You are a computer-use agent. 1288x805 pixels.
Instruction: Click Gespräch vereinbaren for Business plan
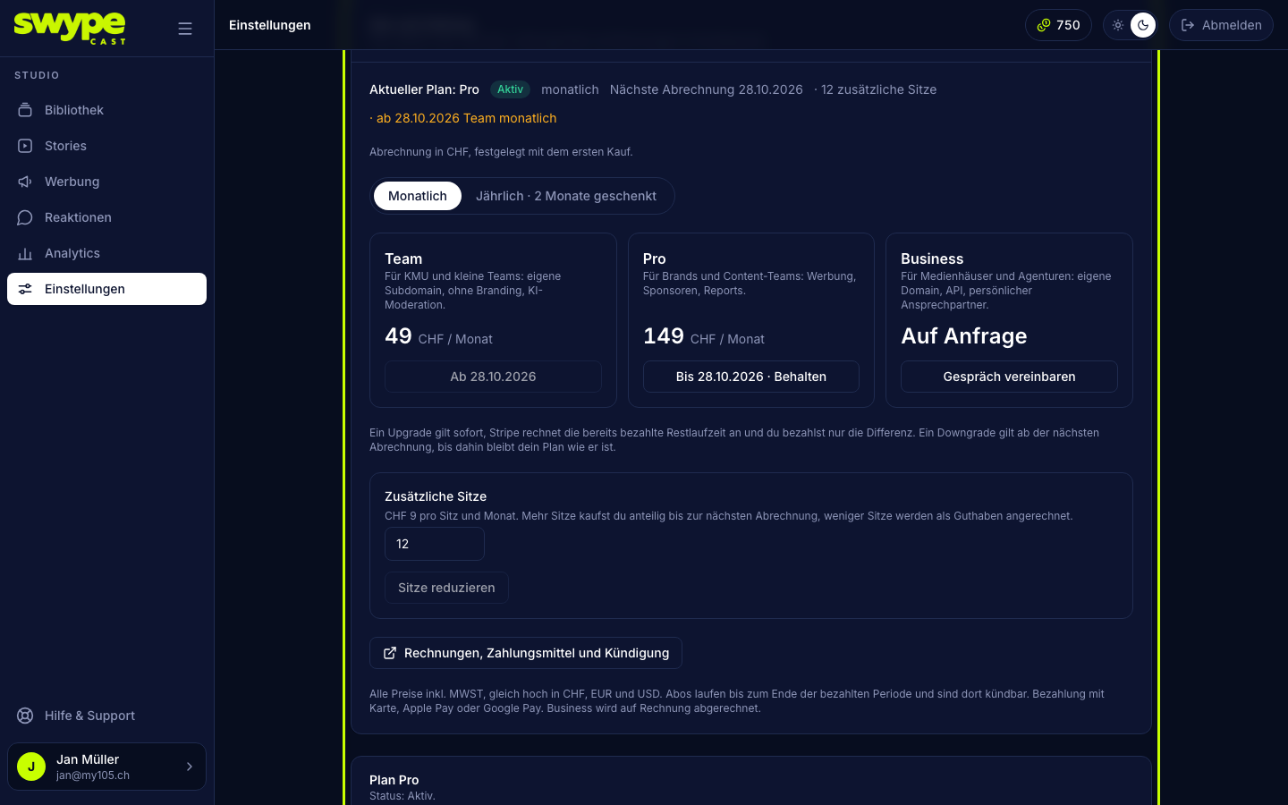point(1009,377)
